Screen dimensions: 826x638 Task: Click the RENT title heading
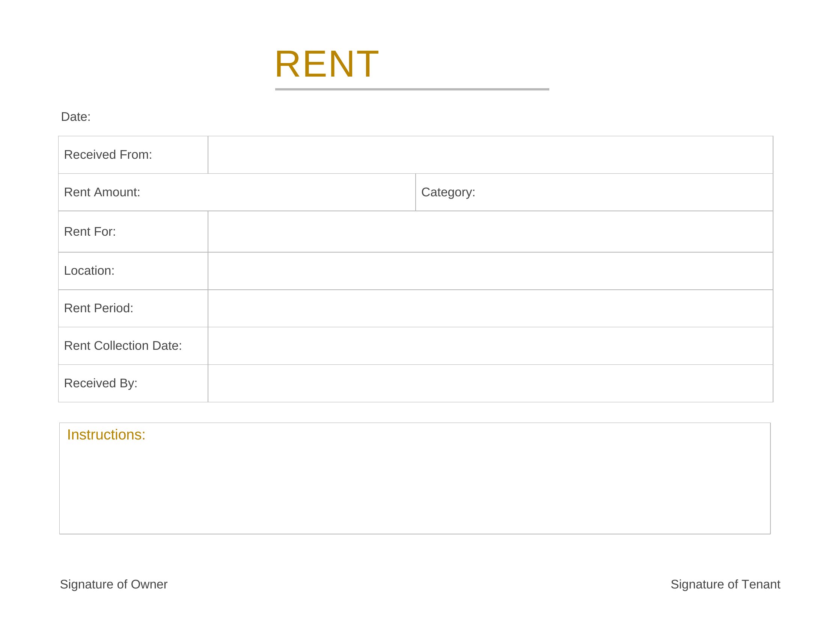(327, 64)
